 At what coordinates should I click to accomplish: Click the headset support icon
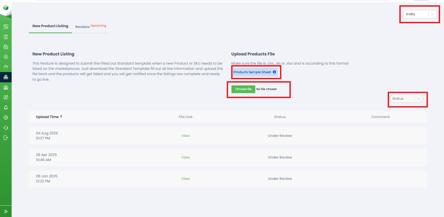6,128
